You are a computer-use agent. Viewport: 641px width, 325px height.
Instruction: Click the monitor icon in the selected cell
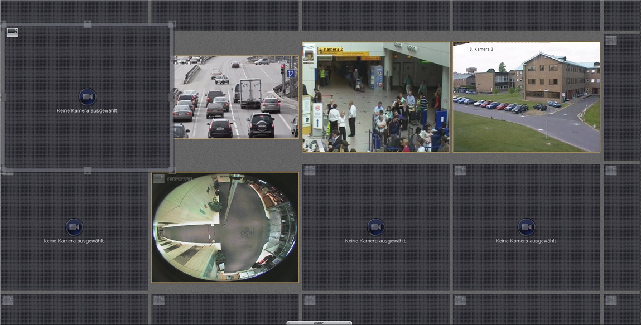click(x=12, y=33)
